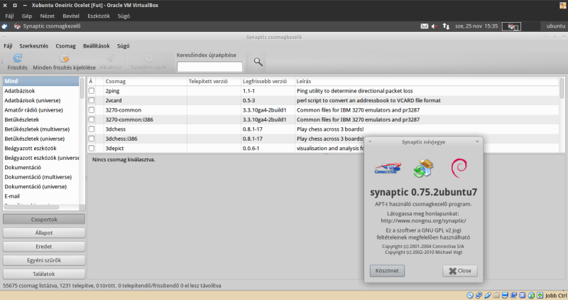Click the Debian swirl logo

(459, 168)
